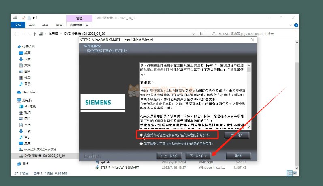This screenshot has height=186, width=323.
Task: Select DVD 驱动器 (E:) in navigation pane
Action: coord(42,156)
